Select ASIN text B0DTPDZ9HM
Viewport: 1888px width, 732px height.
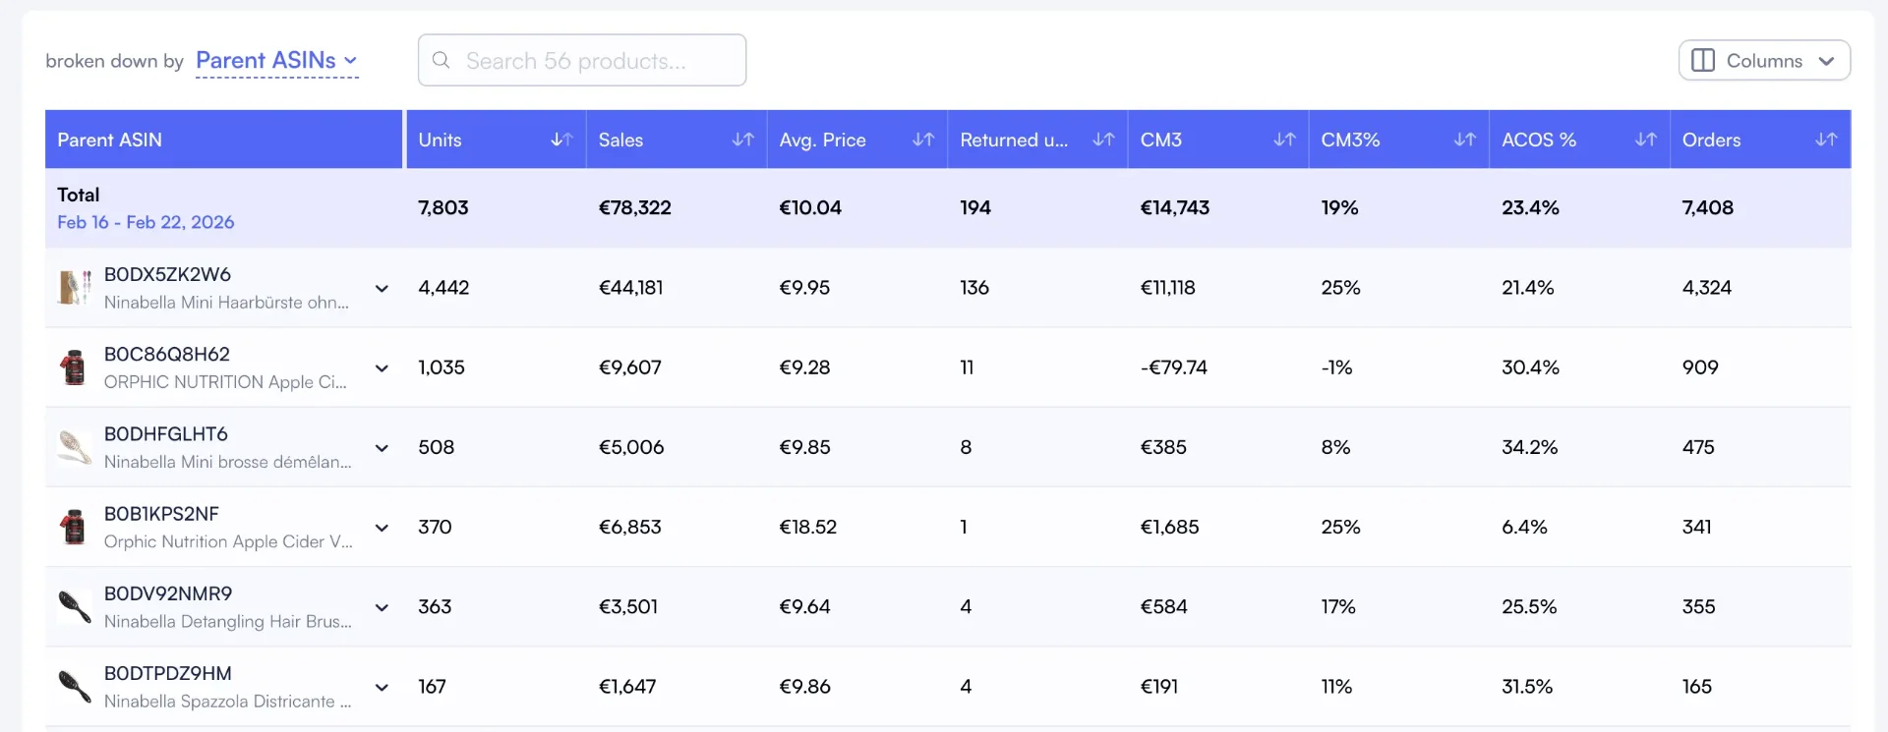[168, 673]
